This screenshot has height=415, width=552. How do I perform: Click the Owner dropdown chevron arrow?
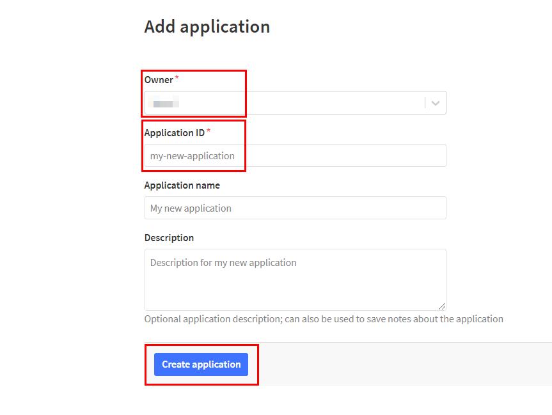point(436,103)
